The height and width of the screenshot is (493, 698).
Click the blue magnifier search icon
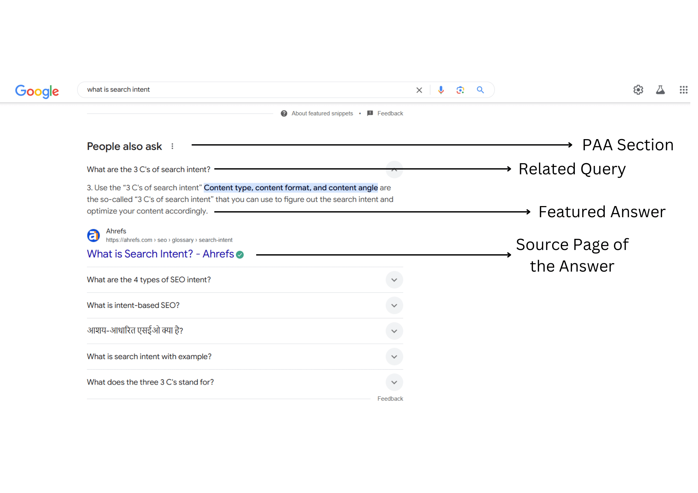coord(480,90)
